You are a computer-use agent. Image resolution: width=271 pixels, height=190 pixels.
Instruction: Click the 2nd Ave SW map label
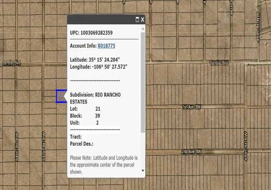(x=191, y=152)
